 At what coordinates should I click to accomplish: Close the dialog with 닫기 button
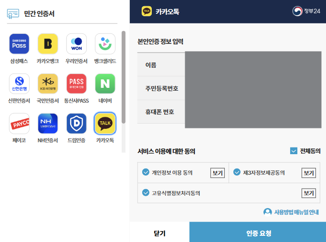point(159,233)
